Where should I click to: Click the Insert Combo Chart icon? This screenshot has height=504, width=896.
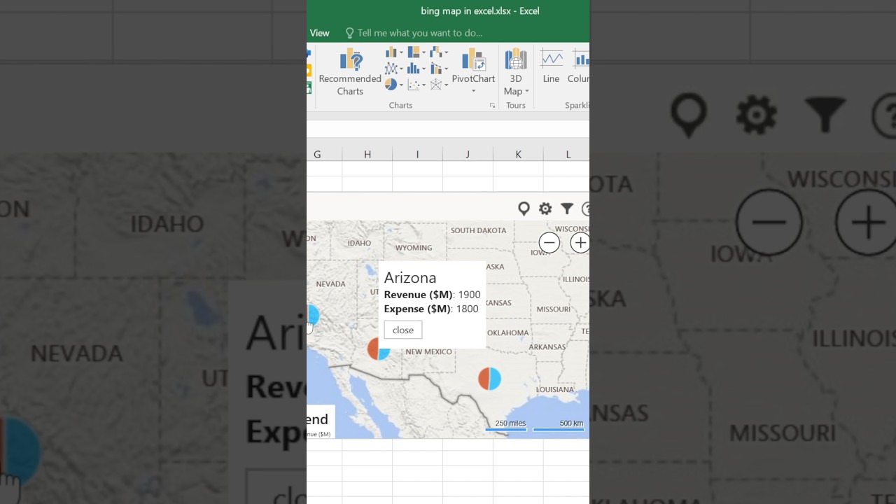click(435, 69)
